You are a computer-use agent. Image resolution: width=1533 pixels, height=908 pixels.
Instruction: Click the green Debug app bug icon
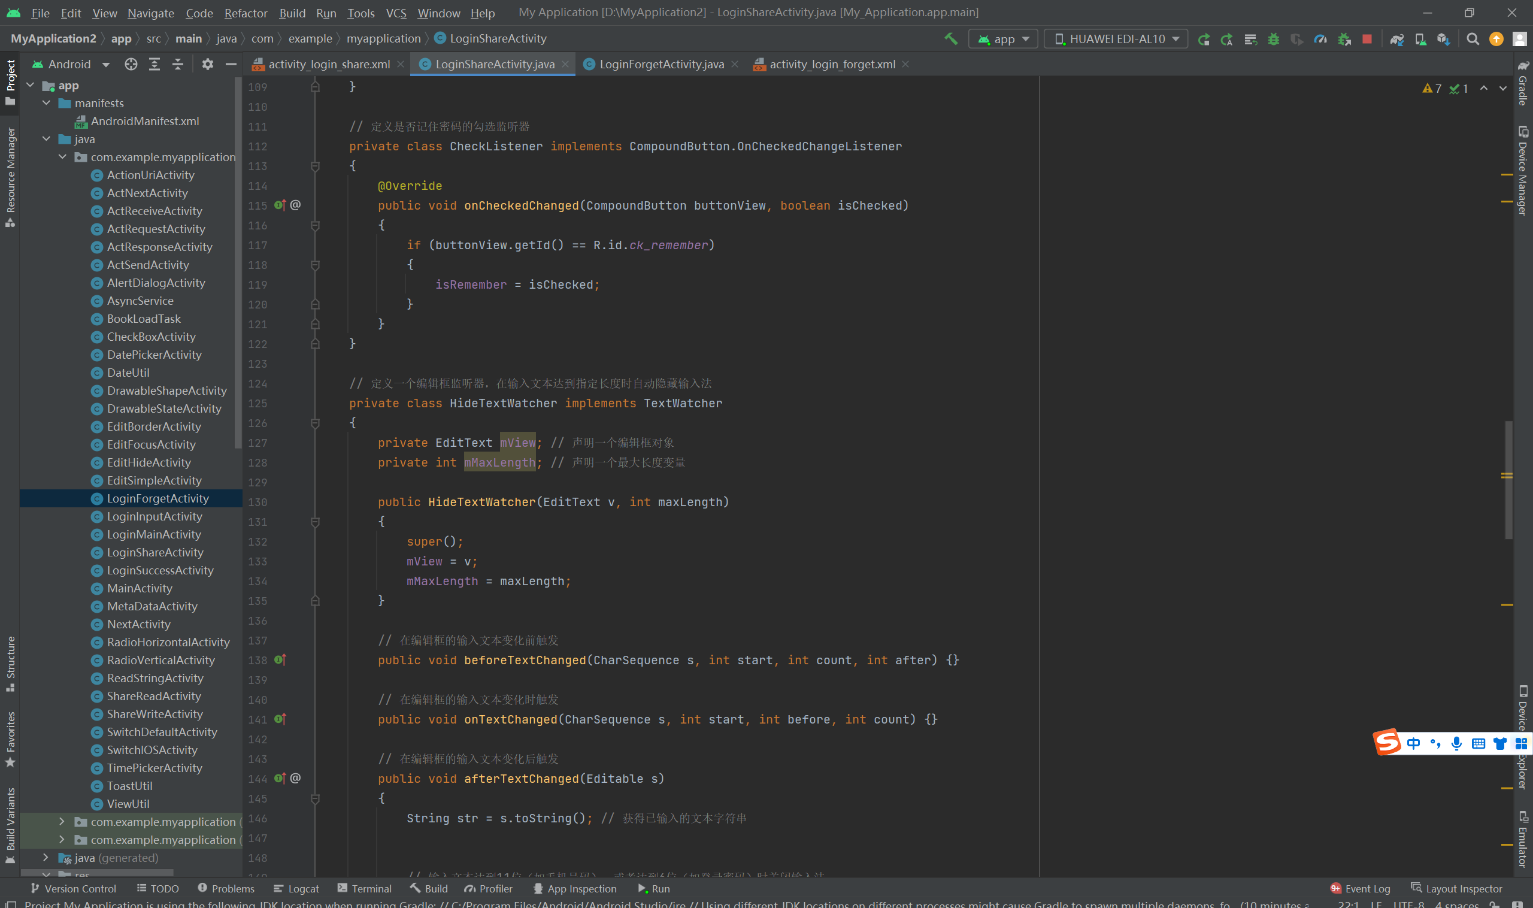[1273, 39]
